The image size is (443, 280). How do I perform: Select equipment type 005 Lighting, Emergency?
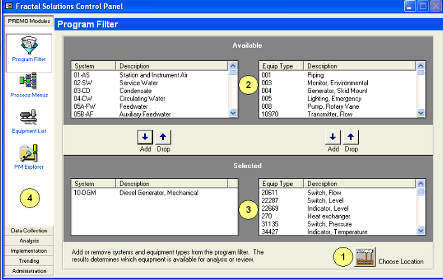pyautogui.click(x=338, y=99)
